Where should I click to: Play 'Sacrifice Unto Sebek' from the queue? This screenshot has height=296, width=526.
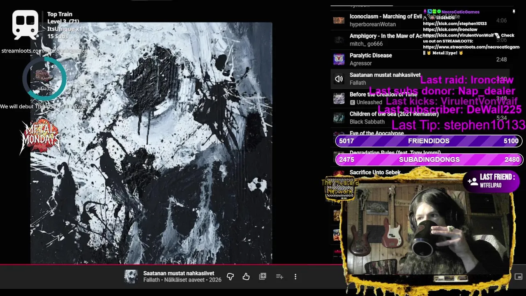pos(375,173)
